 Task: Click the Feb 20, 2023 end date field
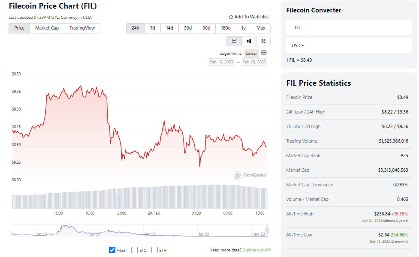coord(254,62)
